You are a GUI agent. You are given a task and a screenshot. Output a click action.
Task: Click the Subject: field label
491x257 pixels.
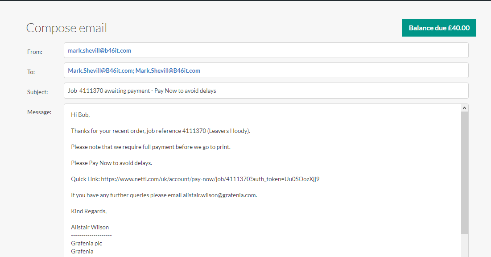tap(37, 92)
